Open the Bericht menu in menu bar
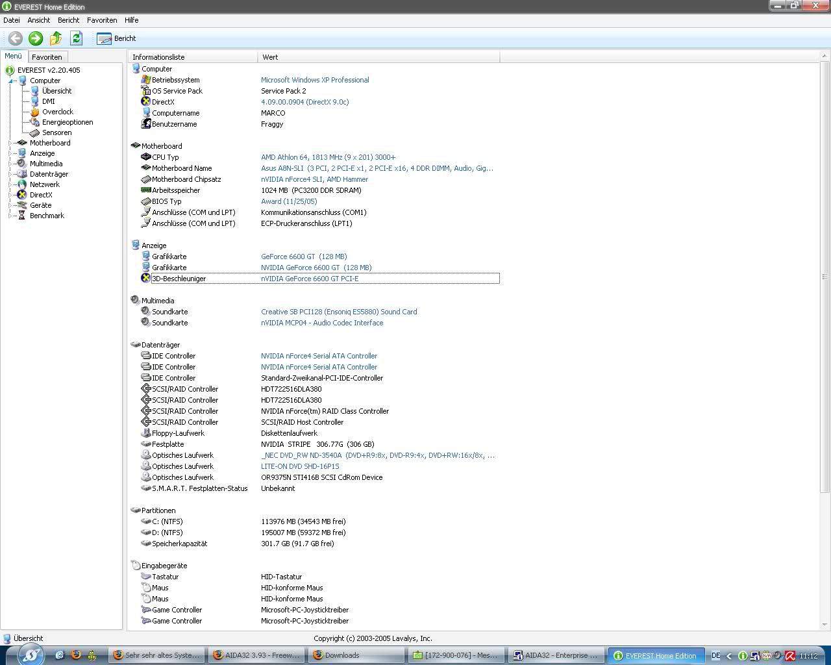Image resolution: width=831 pixels, height=665 pixels. point(68,20)
